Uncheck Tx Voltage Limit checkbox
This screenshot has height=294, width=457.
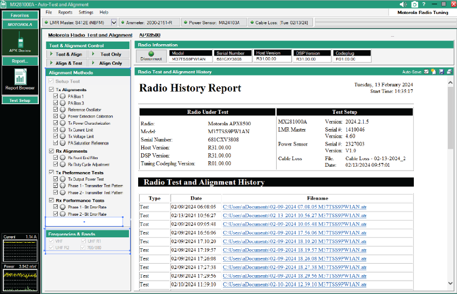[x=56, y=136]
